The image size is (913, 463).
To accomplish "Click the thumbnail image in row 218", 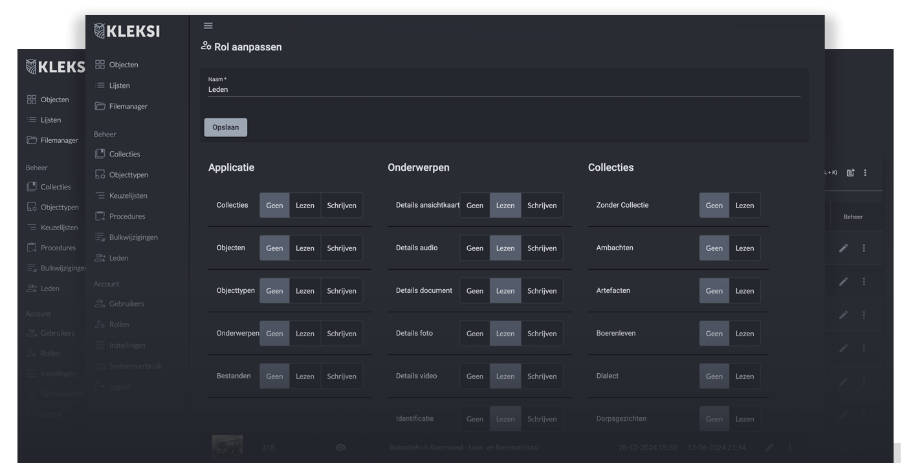I will click(228, 446).
